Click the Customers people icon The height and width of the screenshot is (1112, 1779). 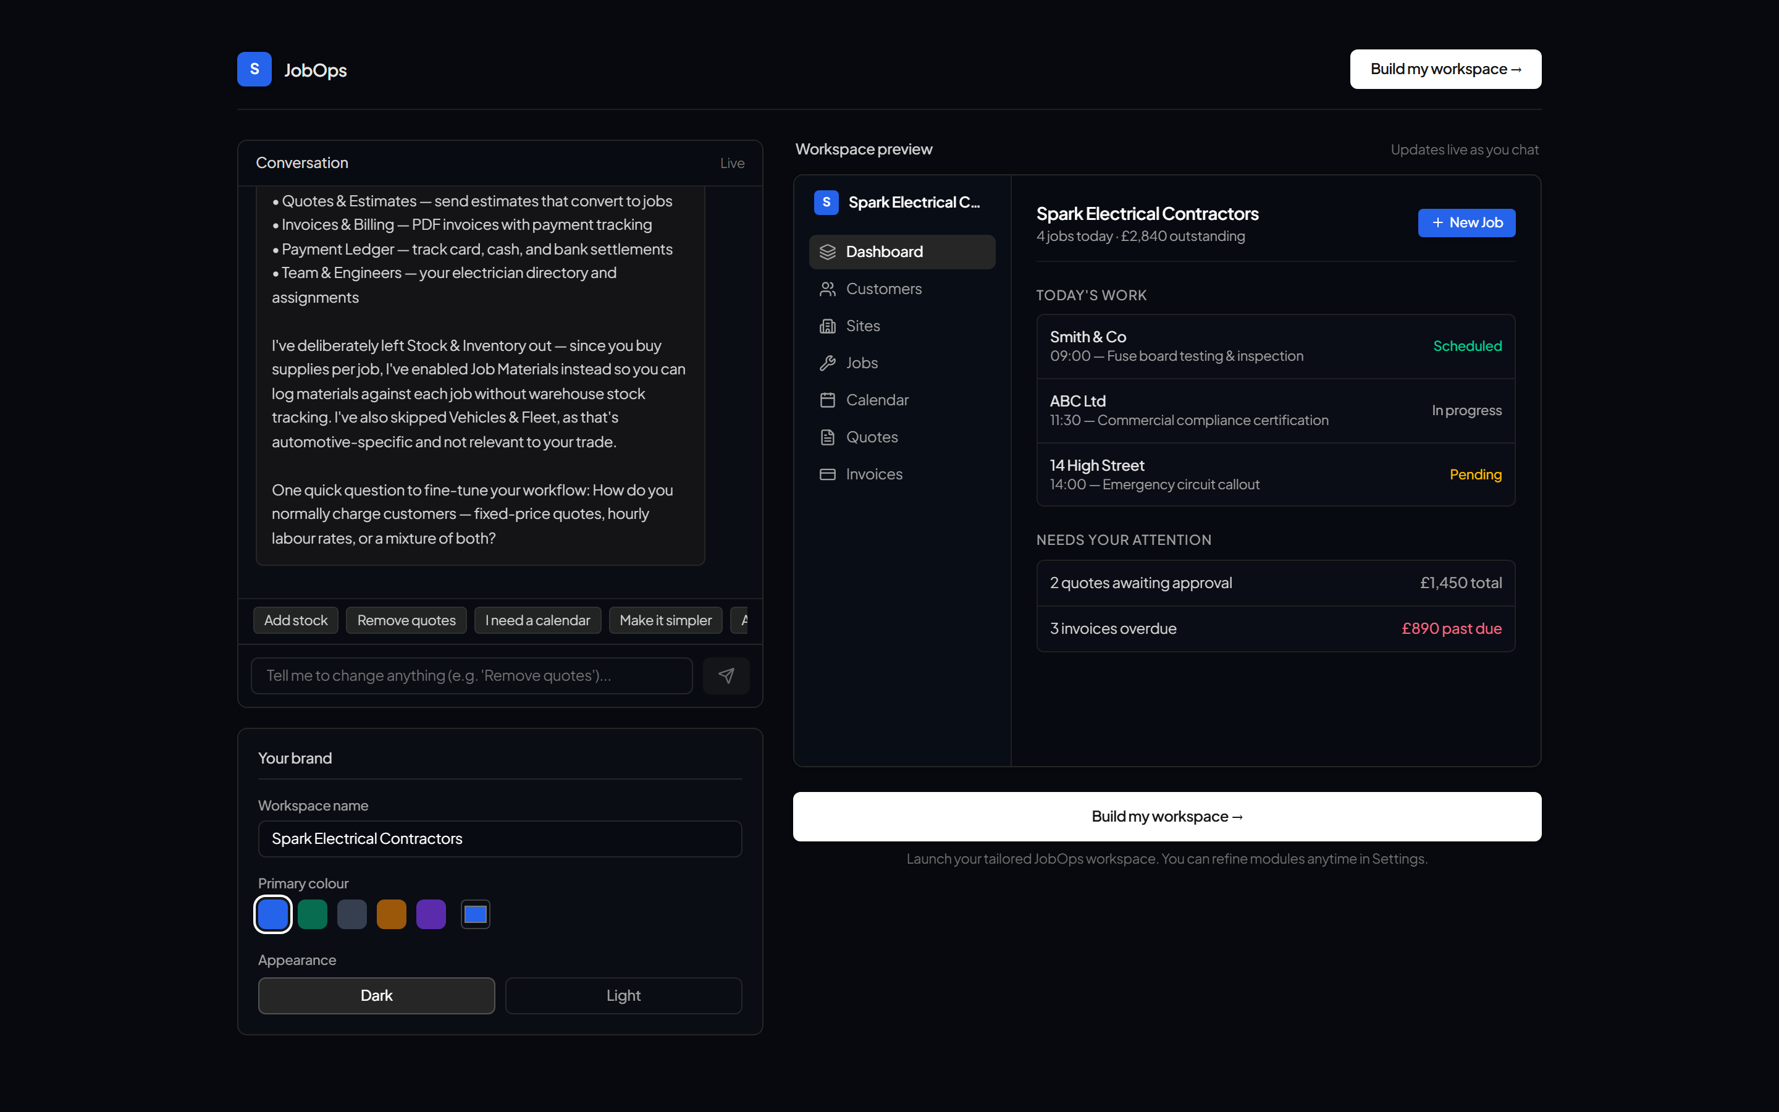827,289
